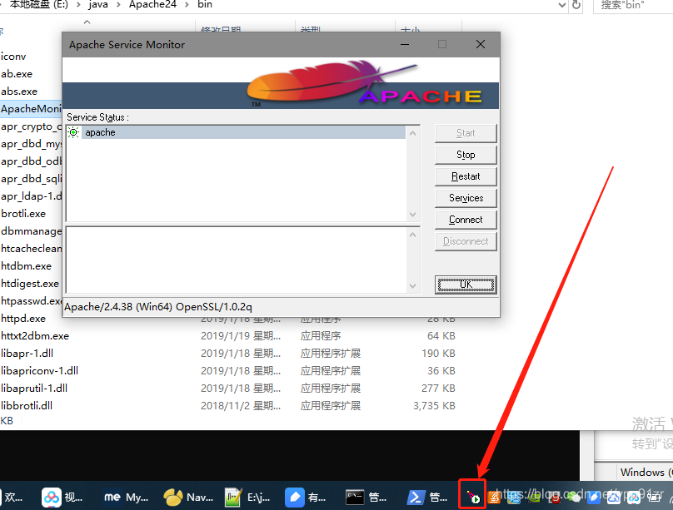This screenshot has height=510, width=673.
Task: Click the WeChat tray icon
Action: [x=574, y=498]
